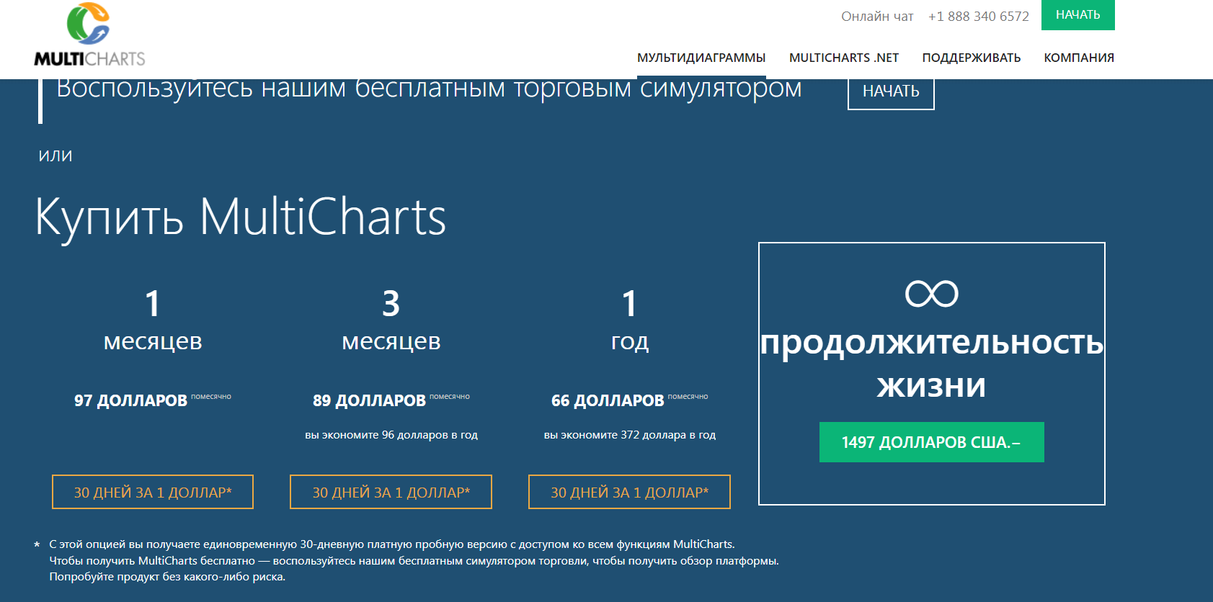Open the МУЛЬТИДИАГРАММЫ menu
Screen dimensions: 1213x602
[701, 58]
